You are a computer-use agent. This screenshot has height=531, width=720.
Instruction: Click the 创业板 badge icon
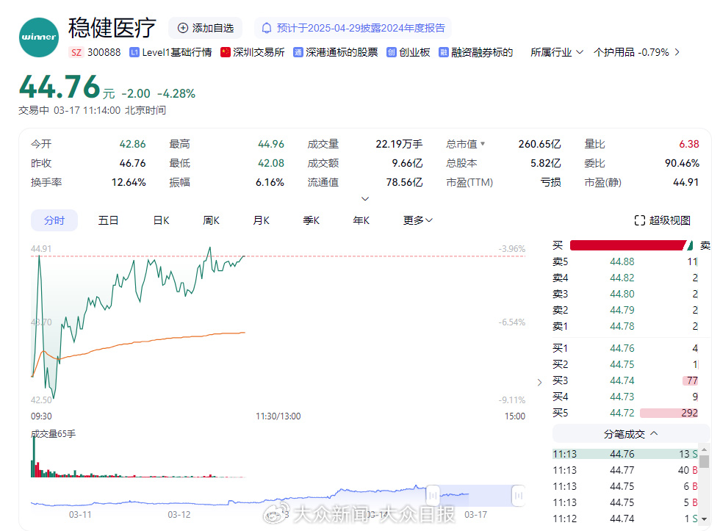tap(391, 52)
